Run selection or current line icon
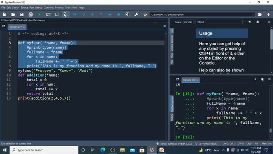Image resolution: width=273 pixels, height=154 pixels. 66,15
